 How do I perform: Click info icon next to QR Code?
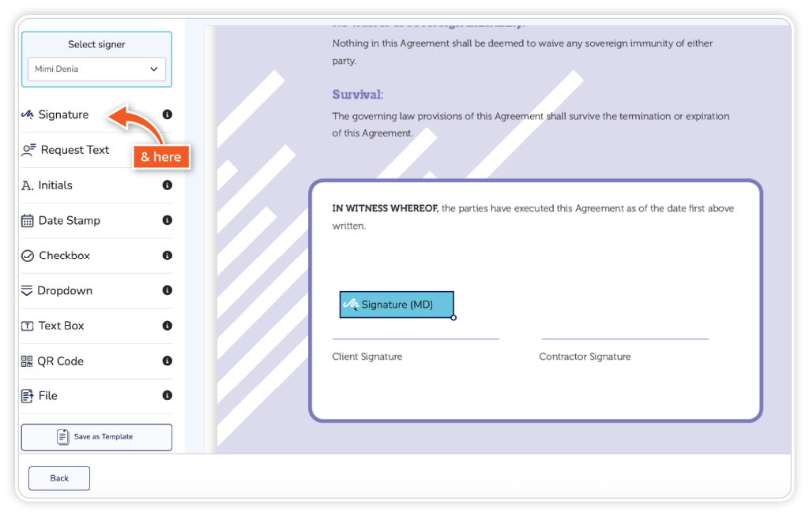pyautogui.click(x=167, y=361)
